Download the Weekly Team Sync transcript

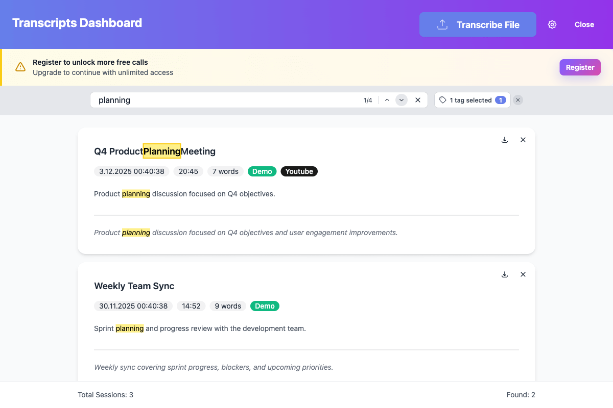505,274
